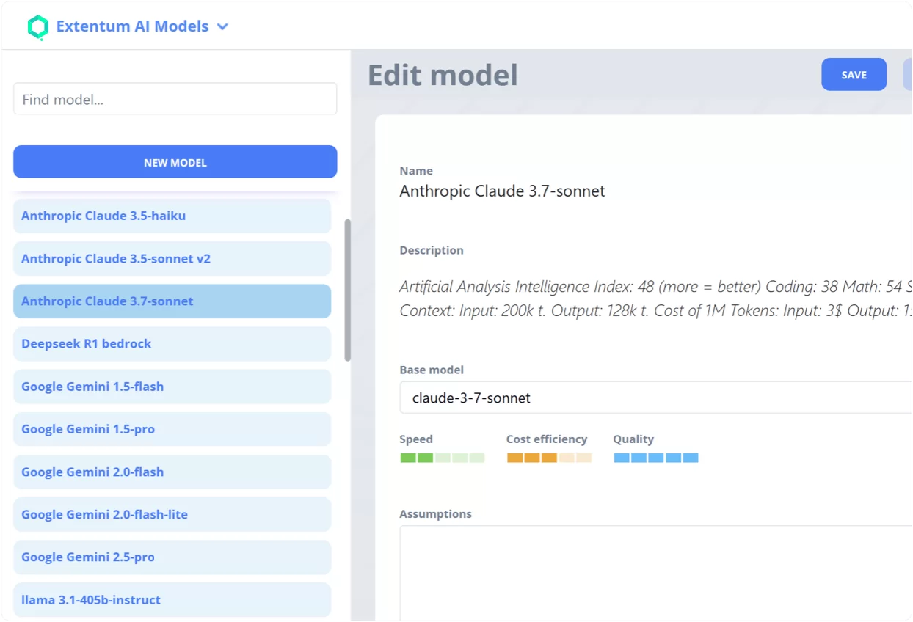Edit the Name field value
This screenshot has height=622, width=913.
(502, 191)
